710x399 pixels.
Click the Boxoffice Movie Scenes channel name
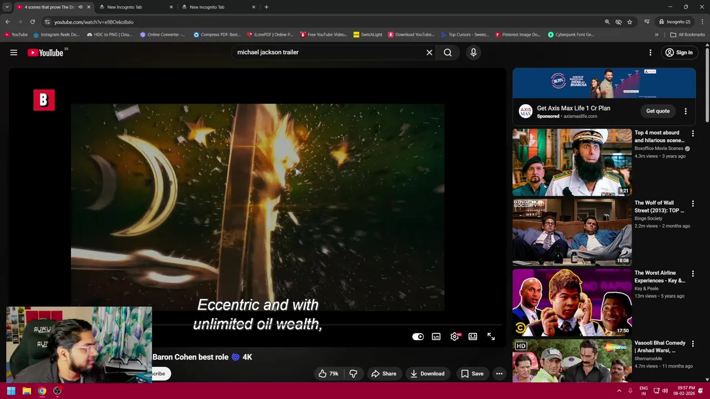(658, 149)
